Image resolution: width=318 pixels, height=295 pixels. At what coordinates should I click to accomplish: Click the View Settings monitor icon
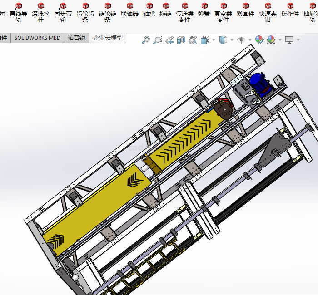289,40
